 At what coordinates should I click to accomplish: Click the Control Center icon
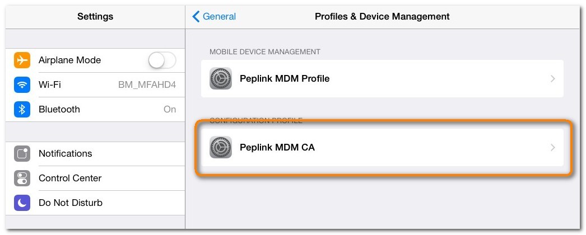coord(22,178)
